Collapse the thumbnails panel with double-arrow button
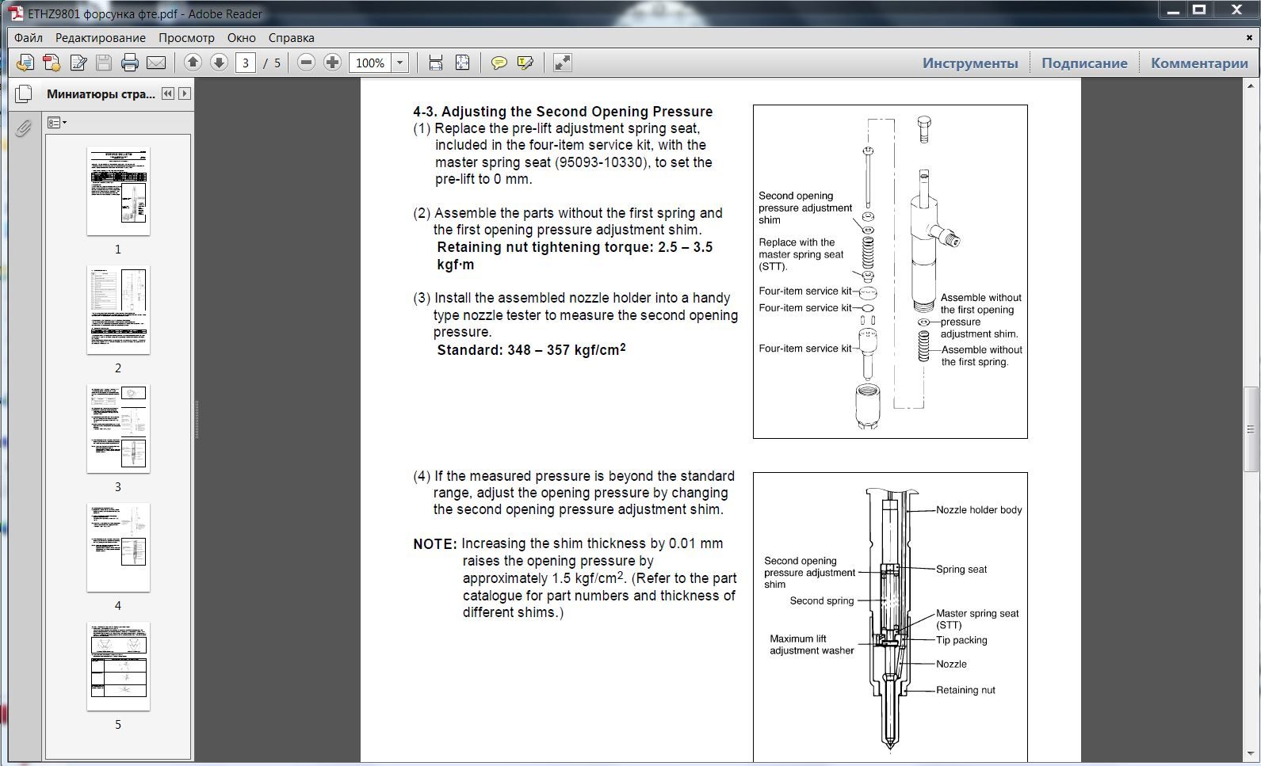The image size is (1261, 766). coord(168,93)
